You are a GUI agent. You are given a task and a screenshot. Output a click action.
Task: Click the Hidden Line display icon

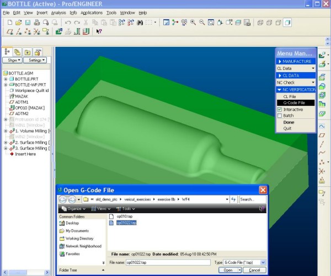tap(269, 23)
